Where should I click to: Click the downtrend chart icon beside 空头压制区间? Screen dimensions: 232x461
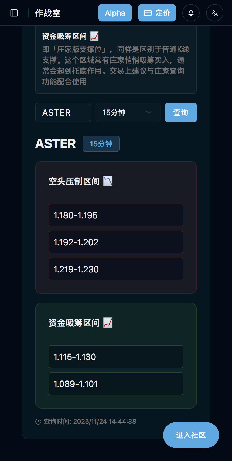pos(108,181)
